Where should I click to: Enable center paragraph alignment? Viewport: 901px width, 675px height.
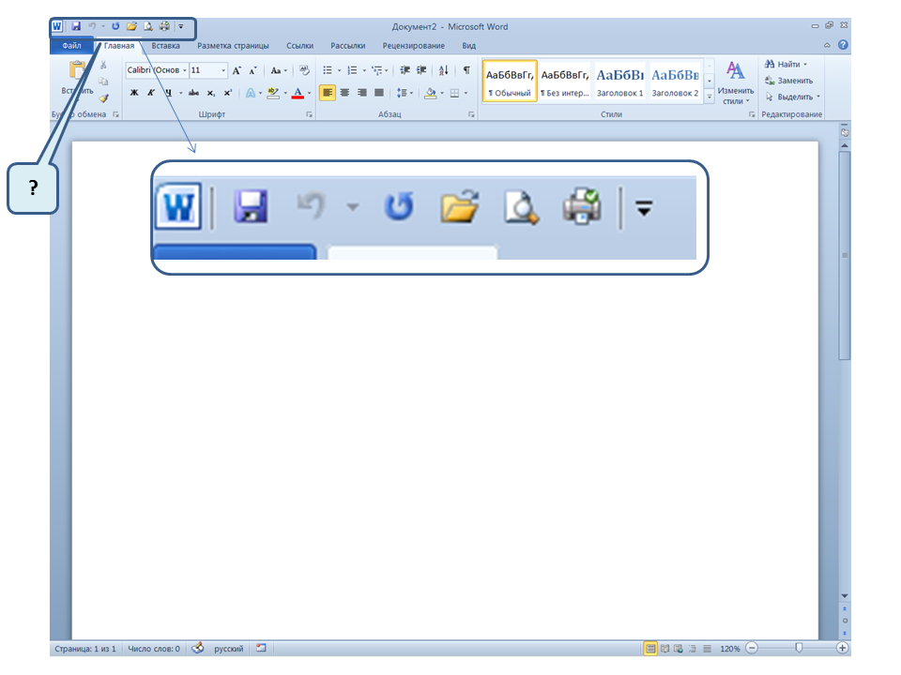pyautogui.click(x=344, y=93)
